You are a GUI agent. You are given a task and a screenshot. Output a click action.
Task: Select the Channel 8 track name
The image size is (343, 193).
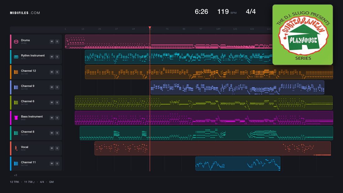(x=27, y=132)
